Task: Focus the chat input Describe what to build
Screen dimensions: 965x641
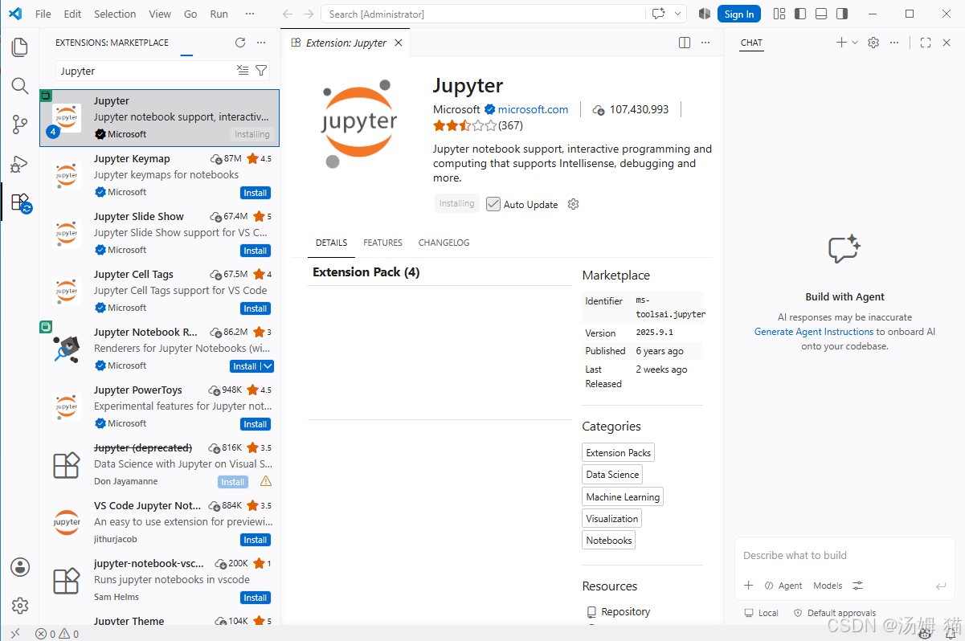Action: click(844, 555)
